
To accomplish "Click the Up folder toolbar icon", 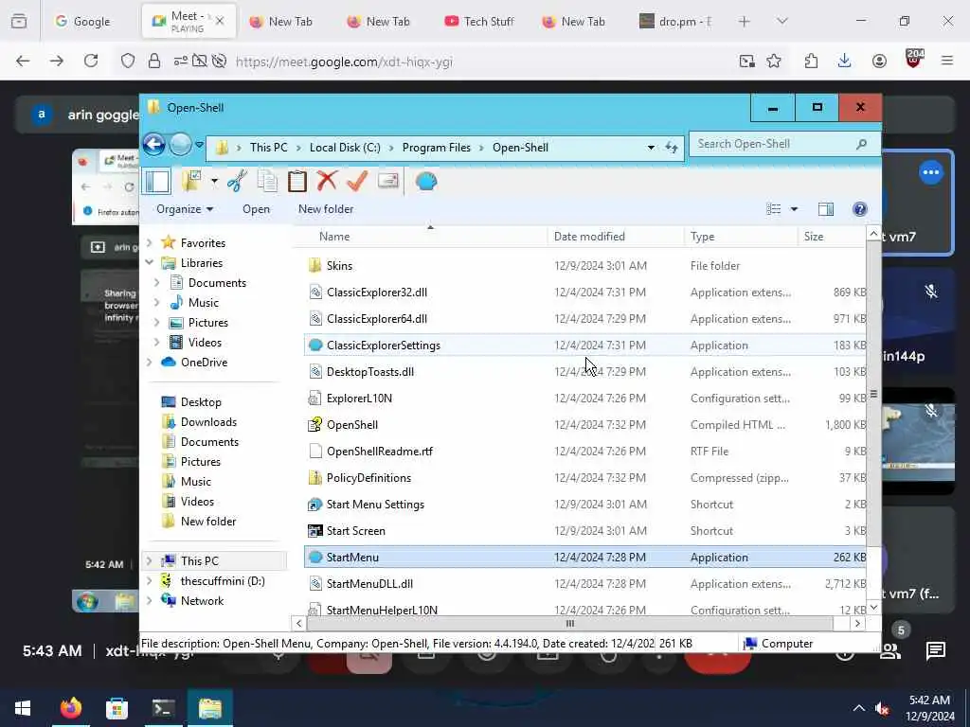I will tap(191, 181).
